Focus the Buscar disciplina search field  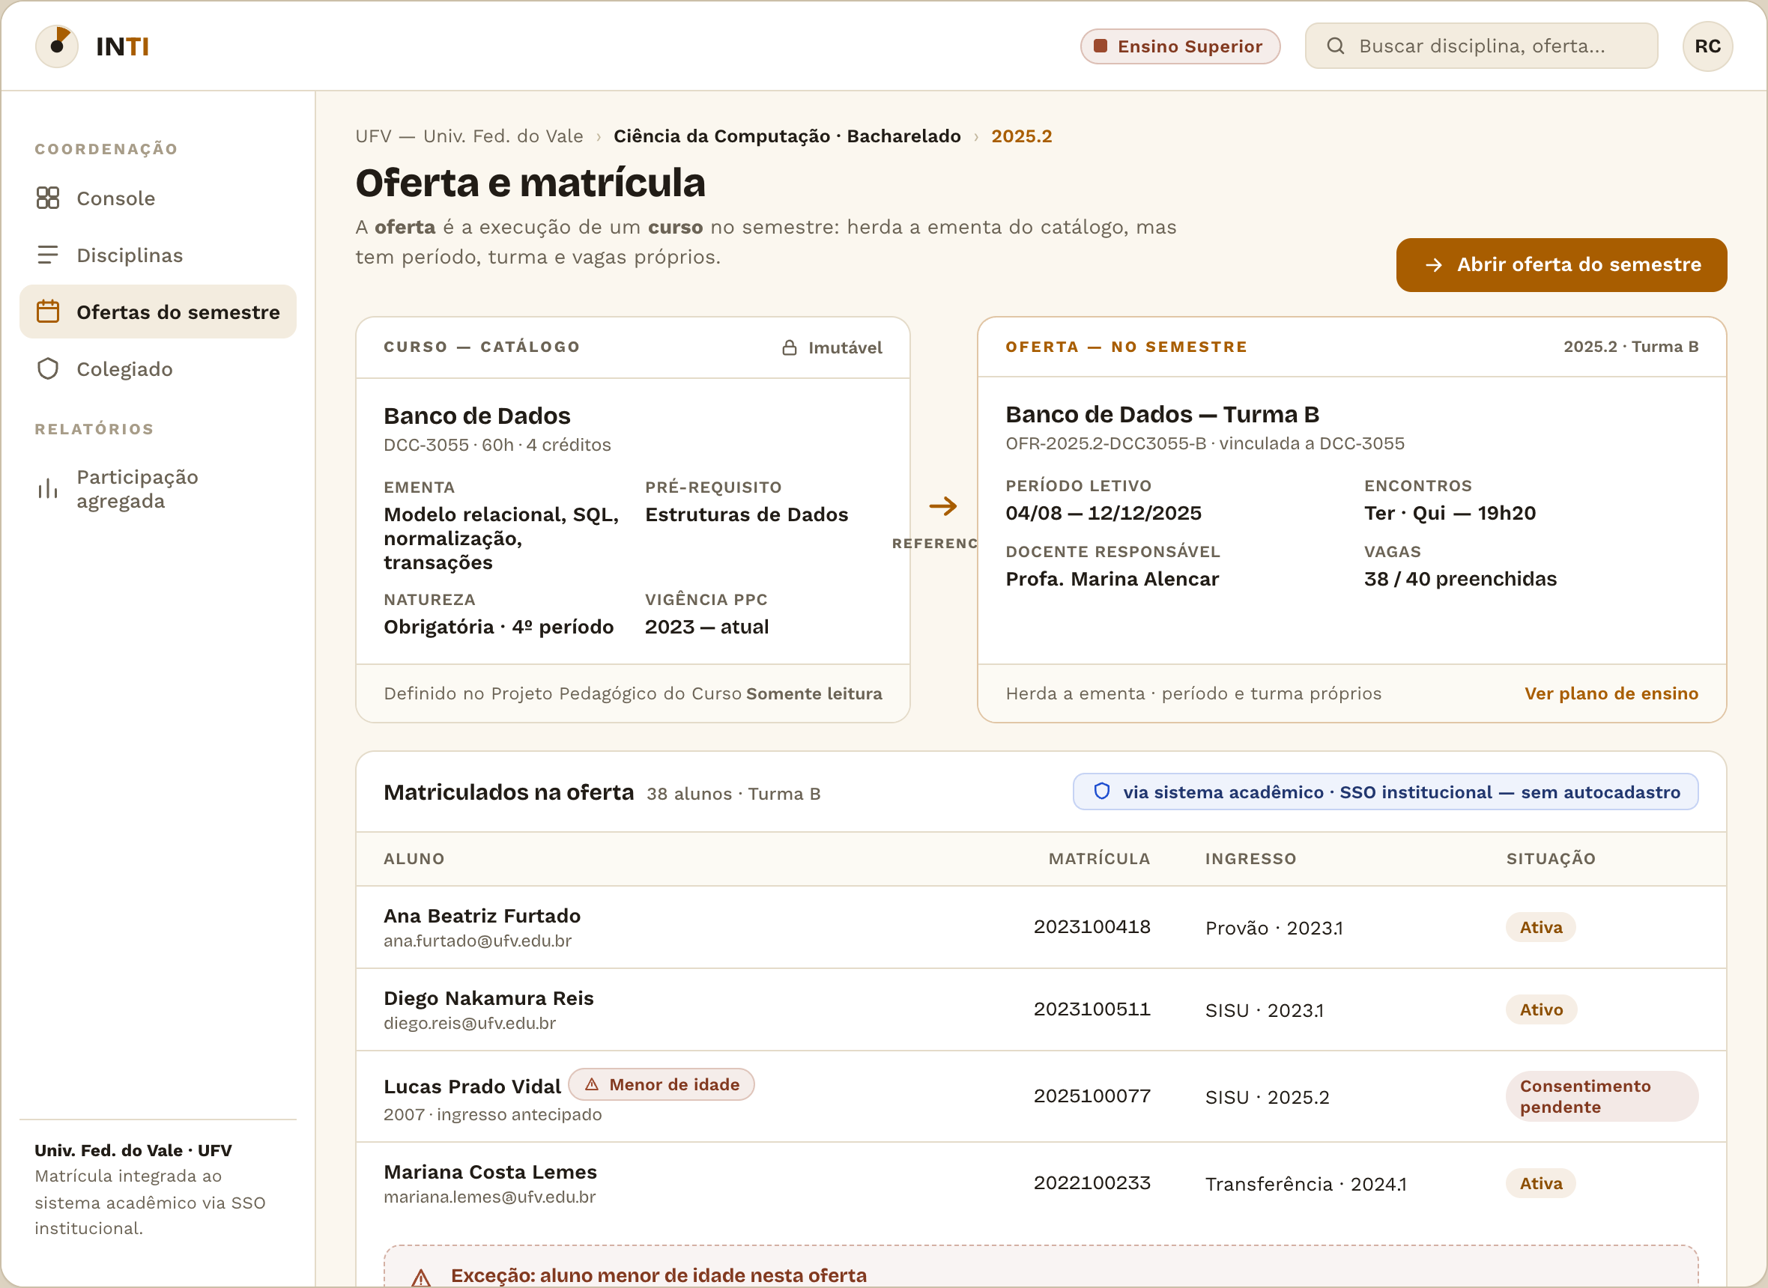pyautogui.click(x=1481, y=46)
